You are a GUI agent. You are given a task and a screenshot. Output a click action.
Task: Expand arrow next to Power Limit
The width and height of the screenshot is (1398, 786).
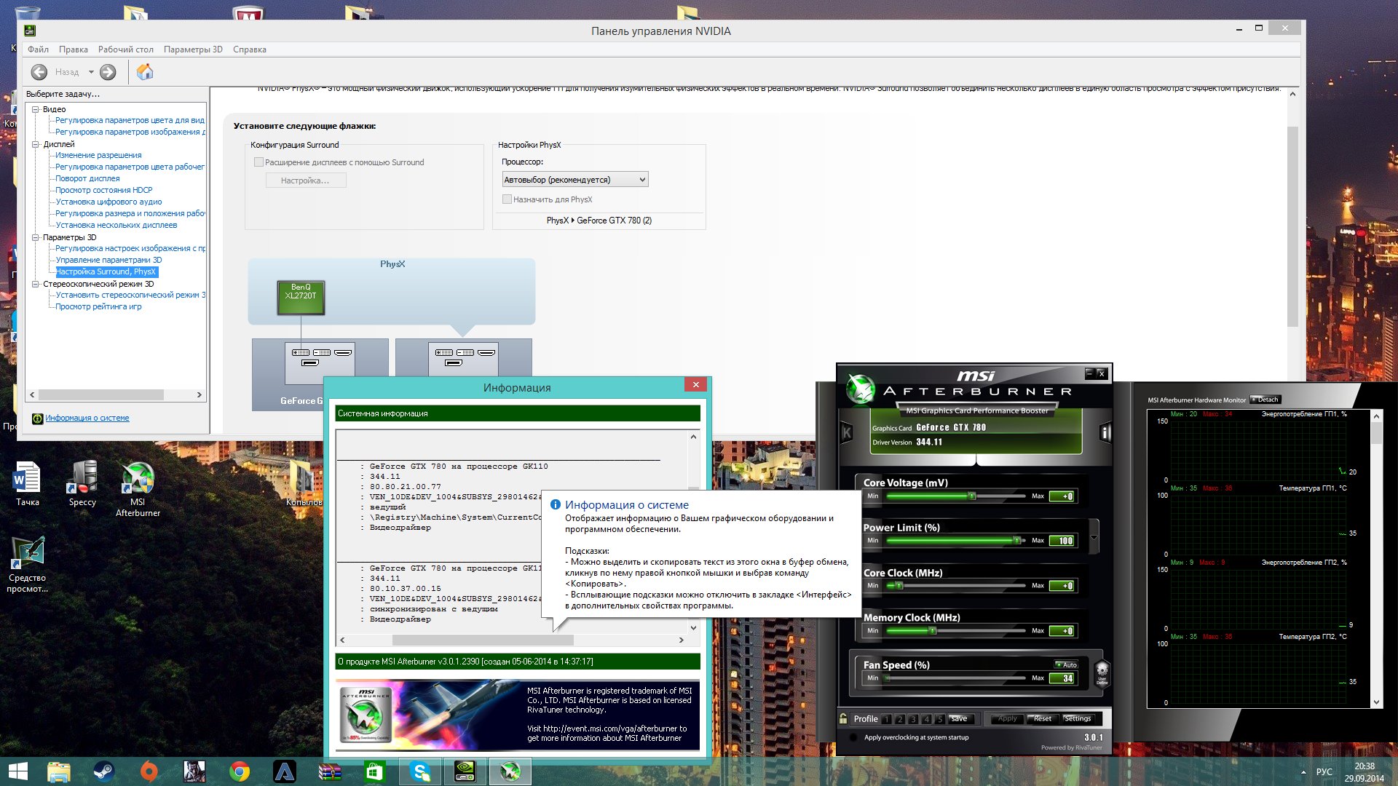pos(1094,538)
